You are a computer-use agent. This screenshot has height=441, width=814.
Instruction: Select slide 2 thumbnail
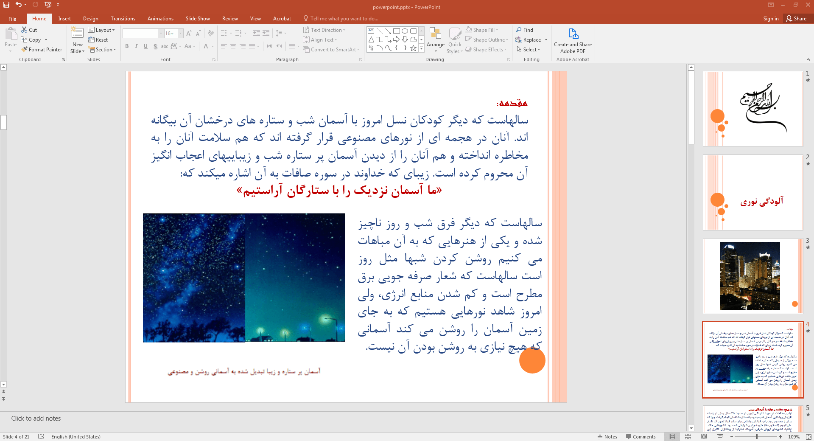click(x=752, y=192)
